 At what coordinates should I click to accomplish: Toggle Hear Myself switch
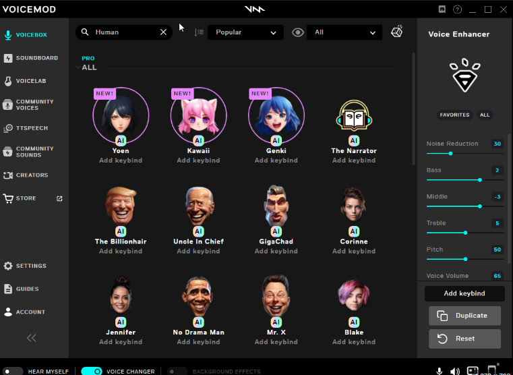(x=12, y=372)
